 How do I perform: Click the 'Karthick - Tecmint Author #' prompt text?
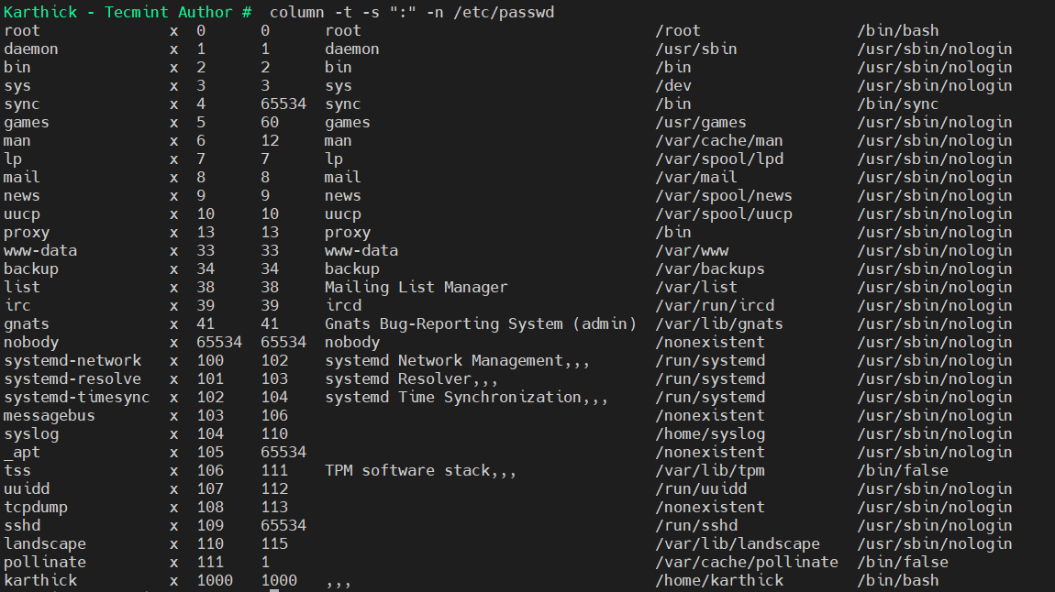tap(128, 12)
